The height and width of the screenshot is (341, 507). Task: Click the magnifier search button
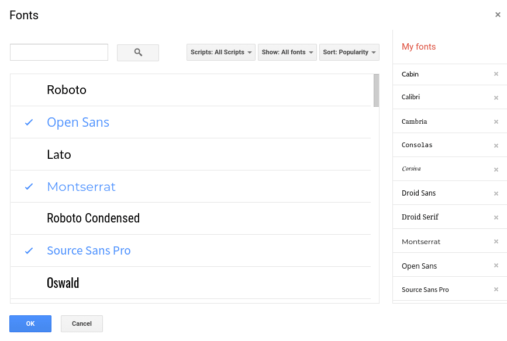pos(138,53)
